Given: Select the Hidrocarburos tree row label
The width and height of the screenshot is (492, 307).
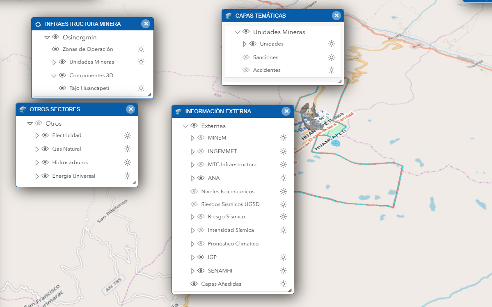Looking at the screenshot, I should [x=70, y=162].
